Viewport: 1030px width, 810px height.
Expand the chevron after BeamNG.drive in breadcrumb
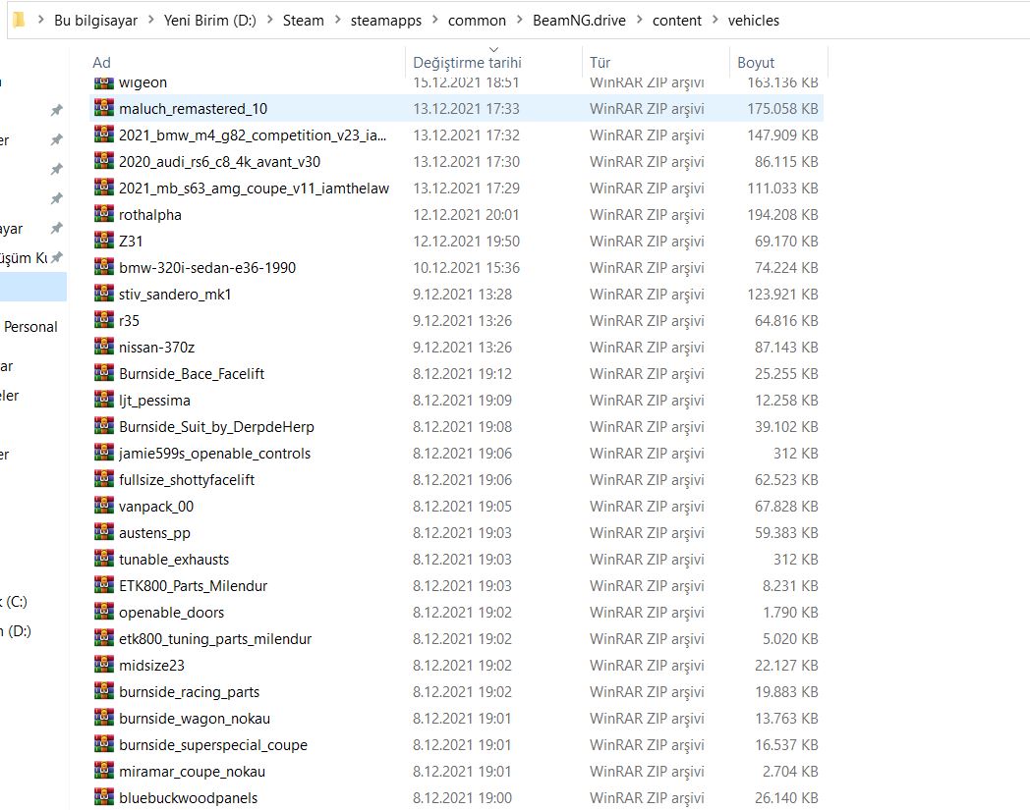(639, 21)
